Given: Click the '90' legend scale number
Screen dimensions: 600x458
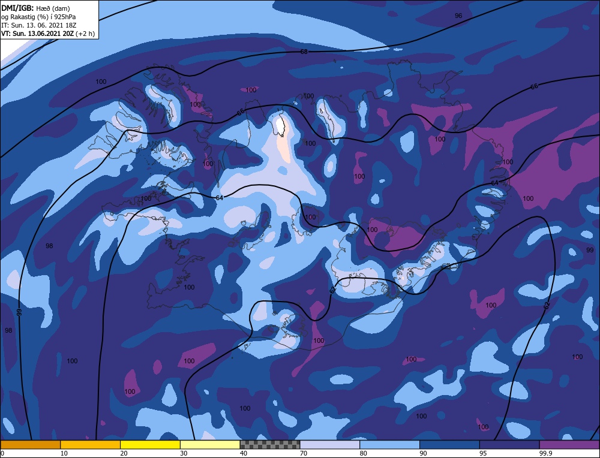Looking at the screenshot, I should coord(423,453).
